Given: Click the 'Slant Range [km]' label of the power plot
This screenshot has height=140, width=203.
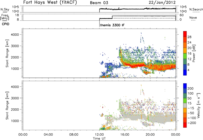Looking at the screenshot, I should [x=7, y=53].
